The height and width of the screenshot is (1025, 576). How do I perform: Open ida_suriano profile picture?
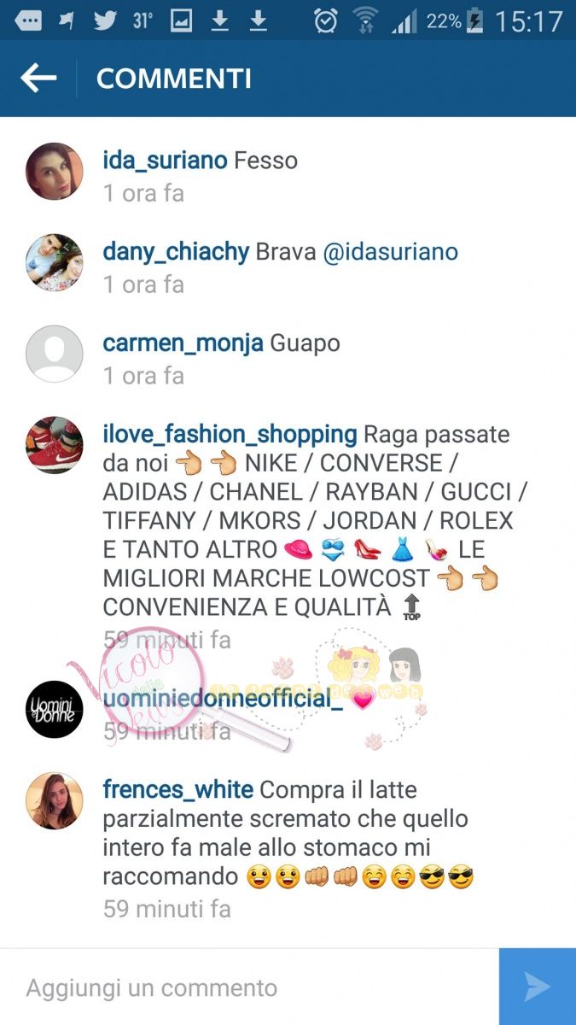pos(55,171)
